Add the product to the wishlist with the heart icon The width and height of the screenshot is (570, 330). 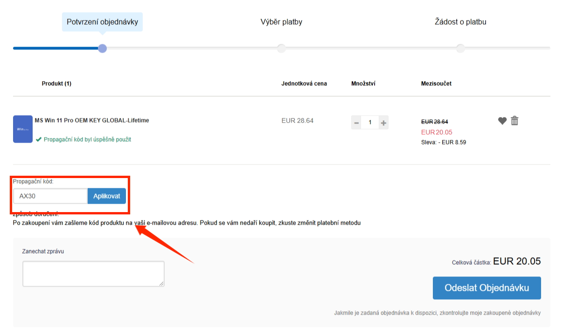tap(502, 121)
